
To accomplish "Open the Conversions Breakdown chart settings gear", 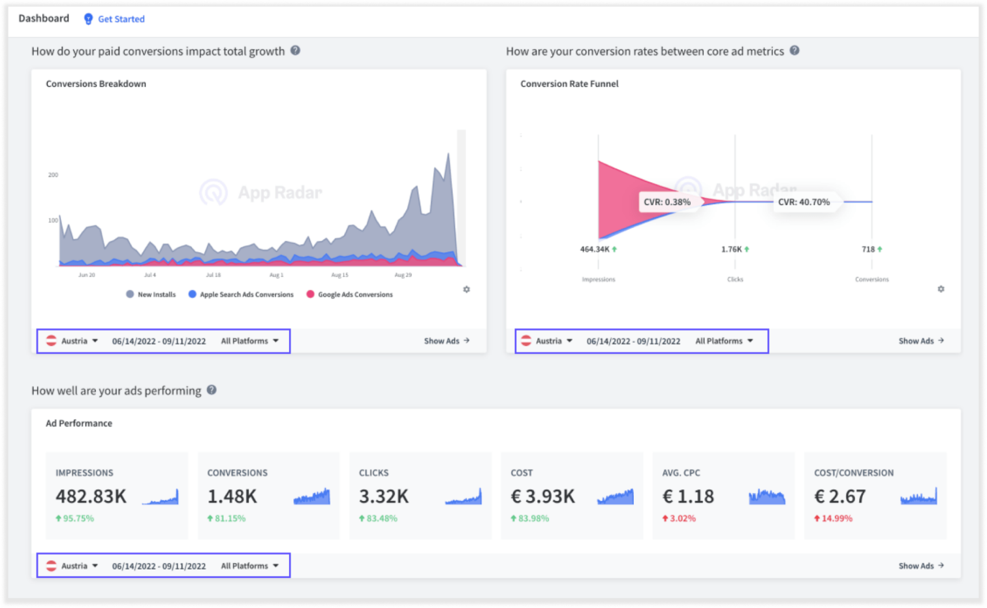I will coord(466,289).
